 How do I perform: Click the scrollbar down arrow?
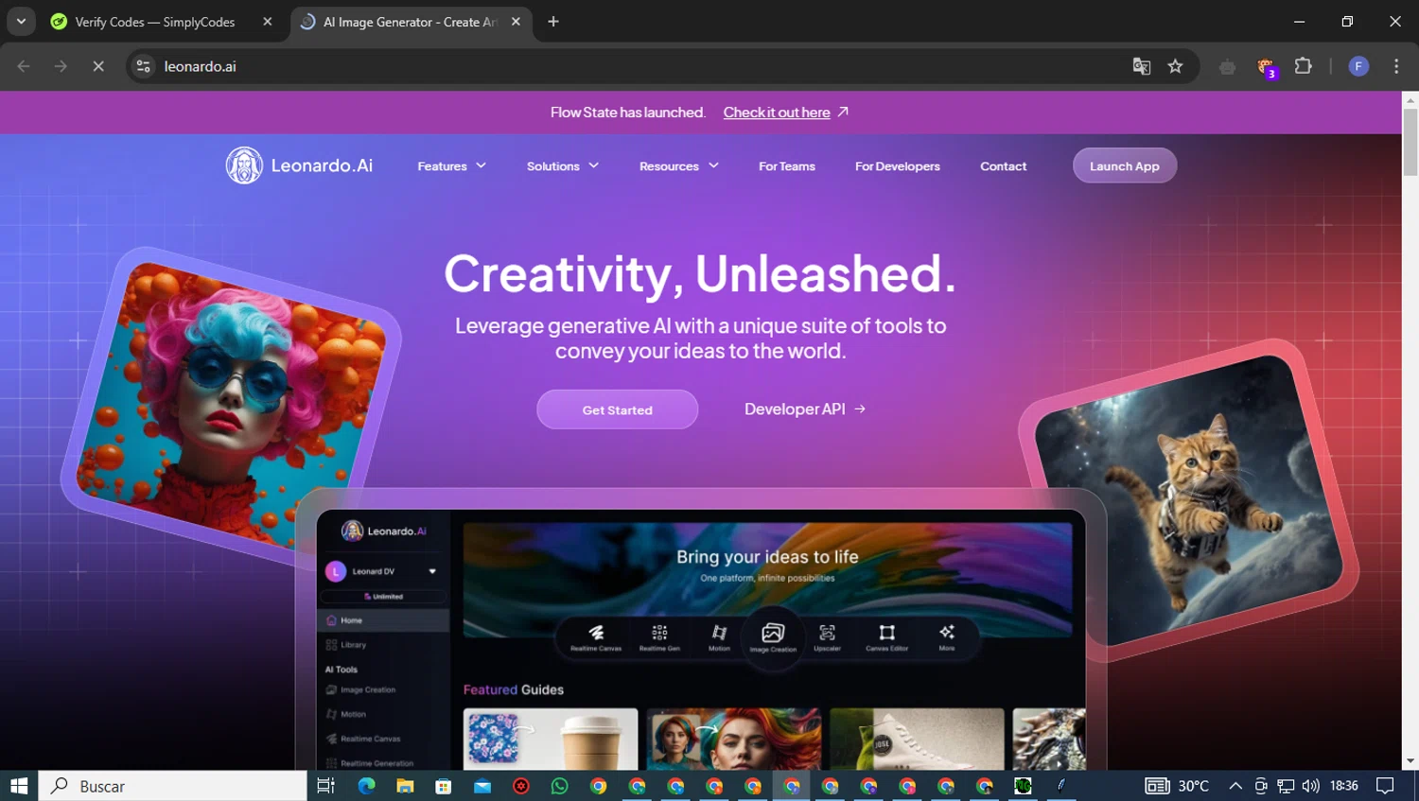(1410, 761)
